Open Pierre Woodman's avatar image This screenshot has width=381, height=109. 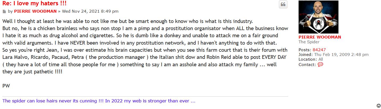click(x=318, y=17)
